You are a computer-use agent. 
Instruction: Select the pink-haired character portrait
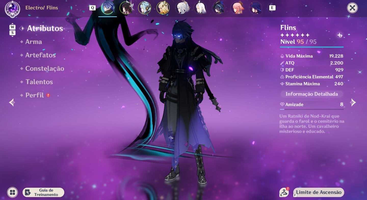coord(237,8)
